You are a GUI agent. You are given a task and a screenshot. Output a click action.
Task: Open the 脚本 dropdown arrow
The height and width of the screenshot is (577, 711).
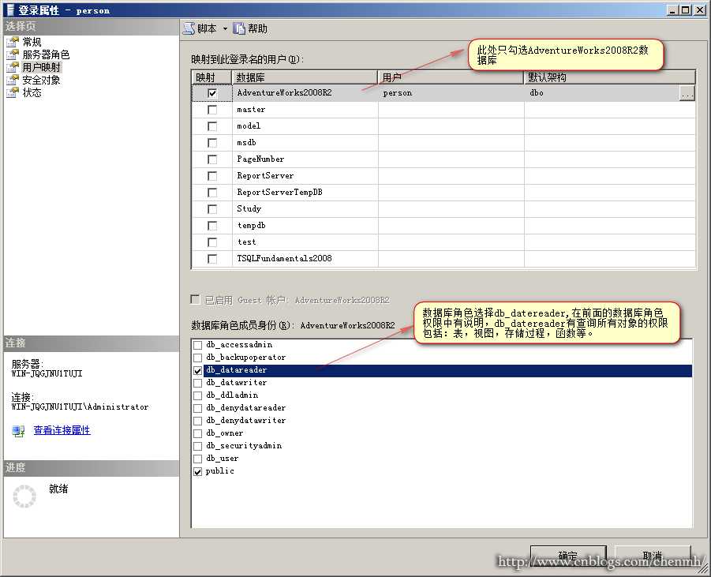pyautogui.click(x=225, y=28)
